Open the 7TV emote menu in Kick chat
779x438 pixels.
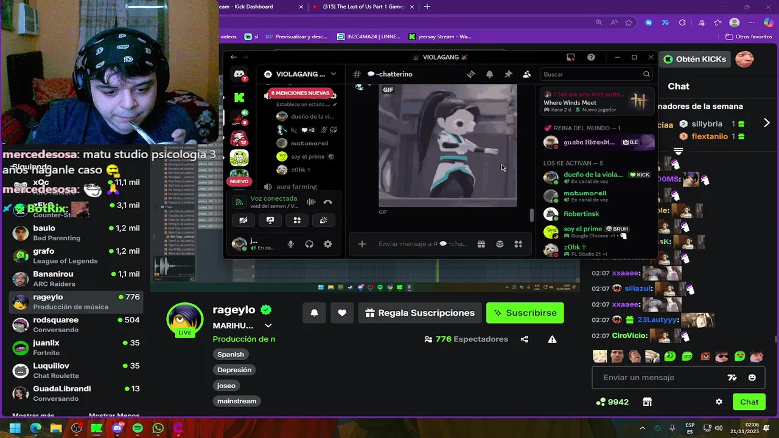(732, 377)
